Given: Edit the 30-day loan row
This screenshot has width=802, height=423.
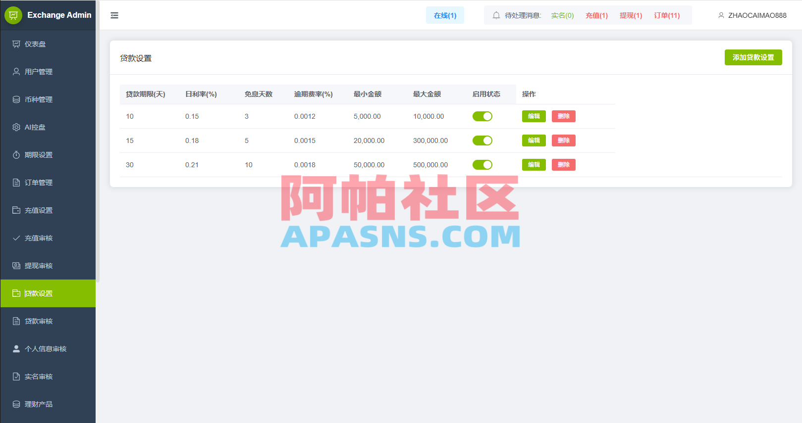Looking at the screenshot, I should click(x=534, y=165).
